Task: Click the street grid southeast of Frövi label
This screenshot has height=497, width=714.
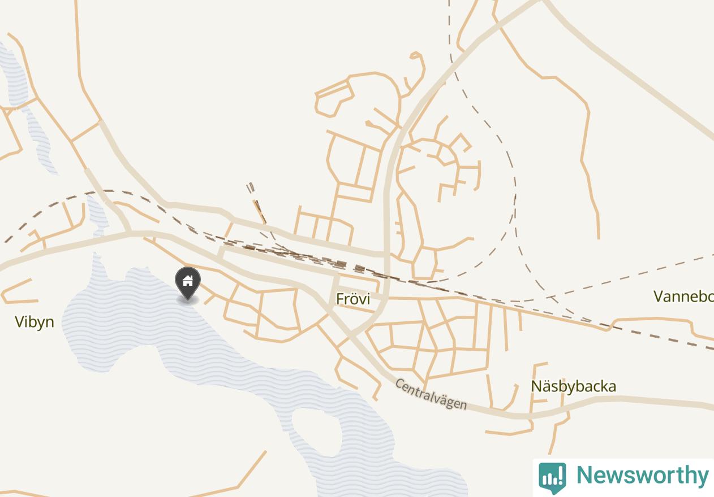Action: point(430,343)
